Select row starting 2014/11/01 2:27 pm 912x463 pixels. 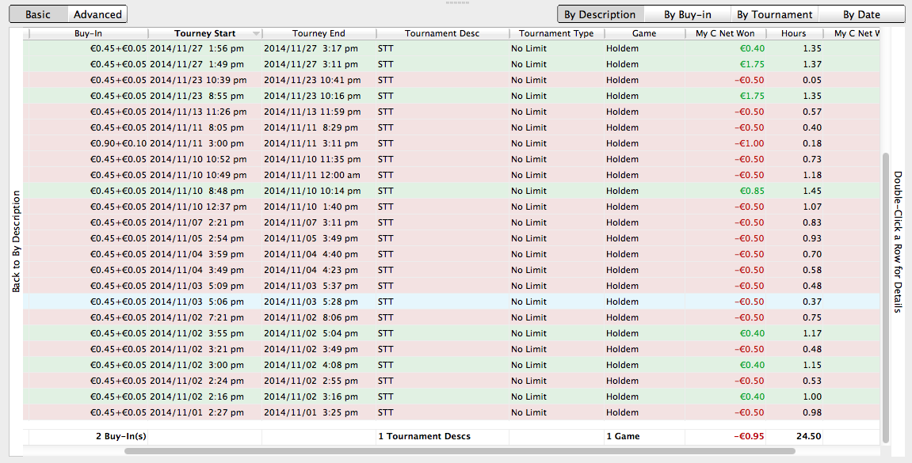coord(452,412)
